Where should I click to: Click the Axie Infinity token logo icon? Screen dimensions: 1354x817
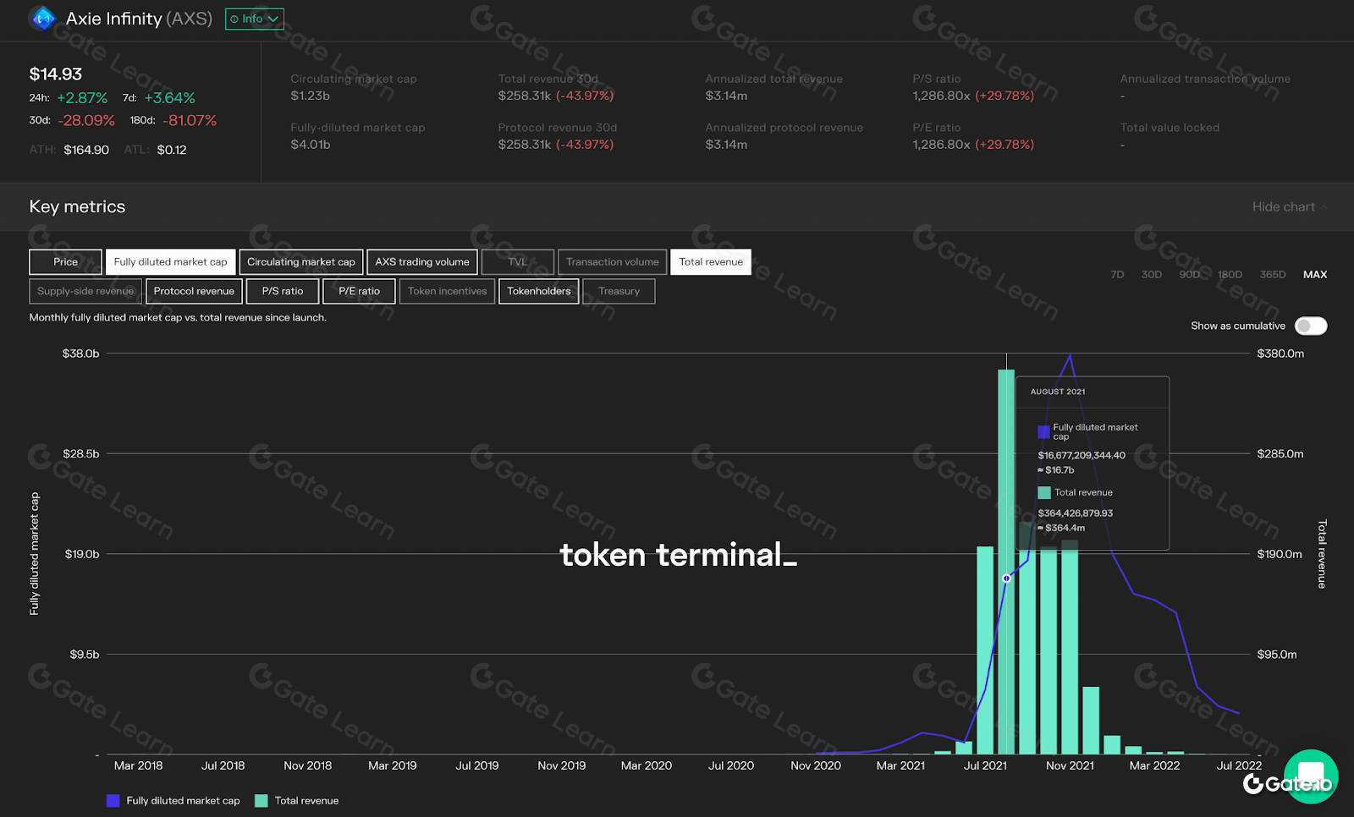pos(42,18)
